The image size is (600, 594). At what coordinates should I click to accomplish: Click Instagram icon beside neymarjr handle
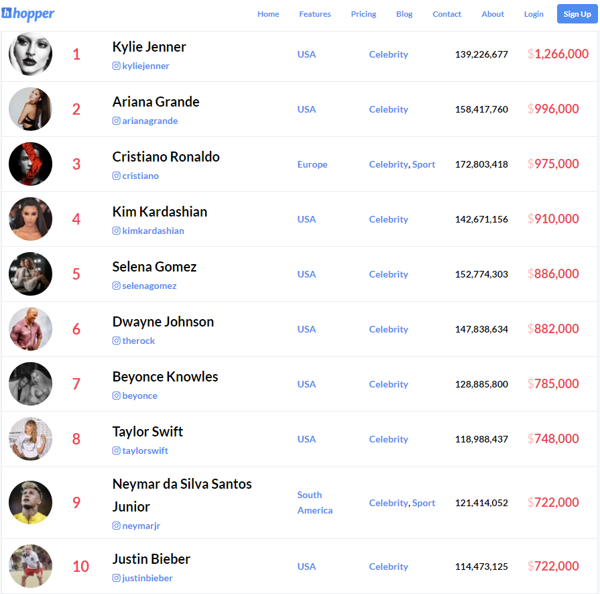(x=117, y=526)
